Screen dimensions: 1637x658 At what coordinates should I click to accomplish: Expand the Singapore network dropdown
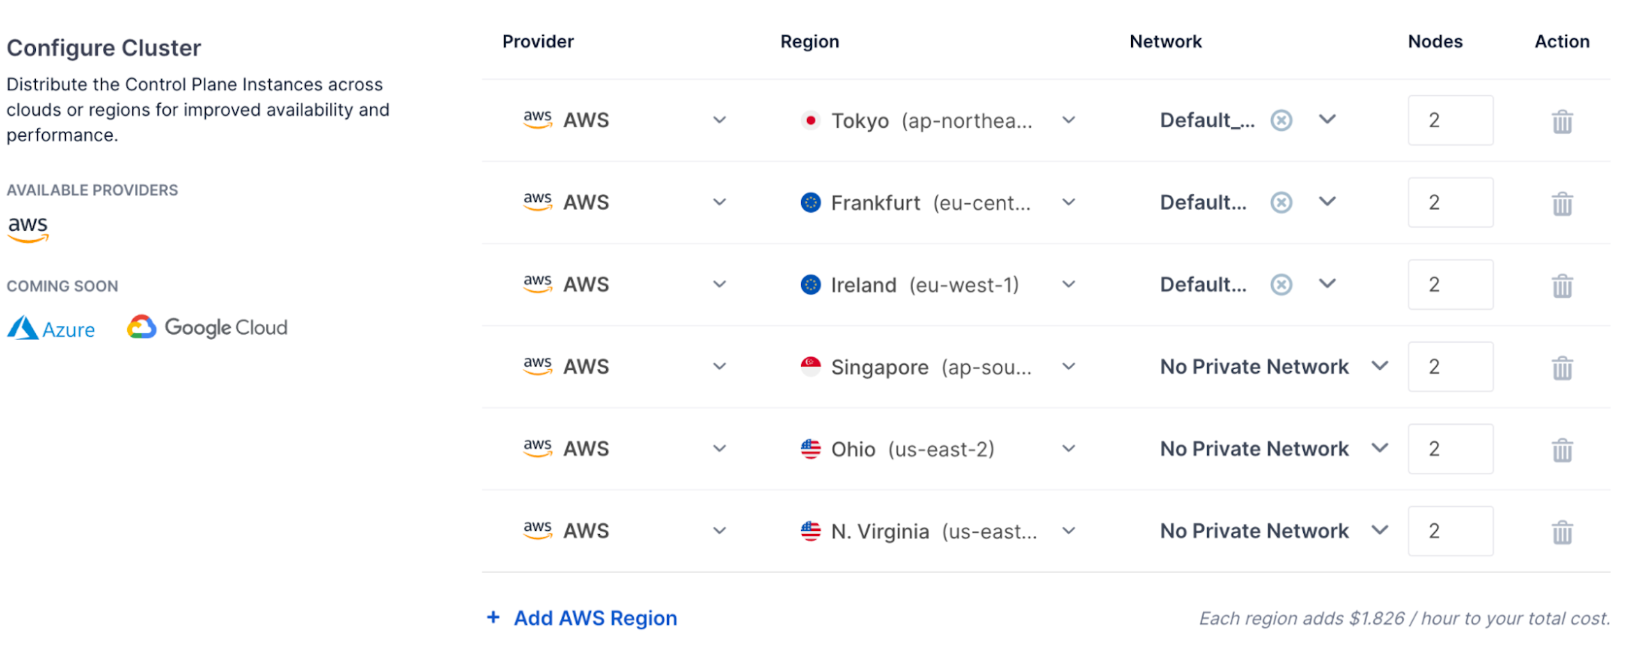tap(1380, 366)
